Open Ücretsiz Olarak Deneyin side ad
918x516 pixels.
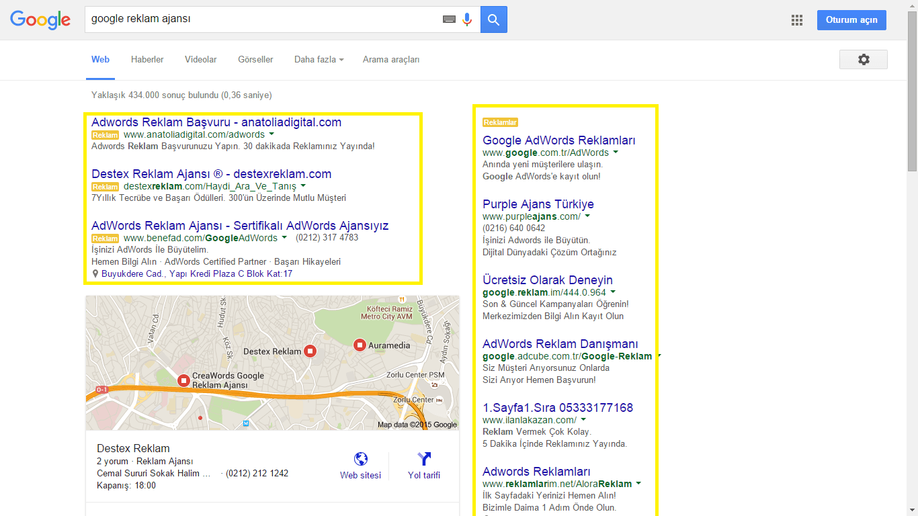pyautogui.click(x=548, y=280)
